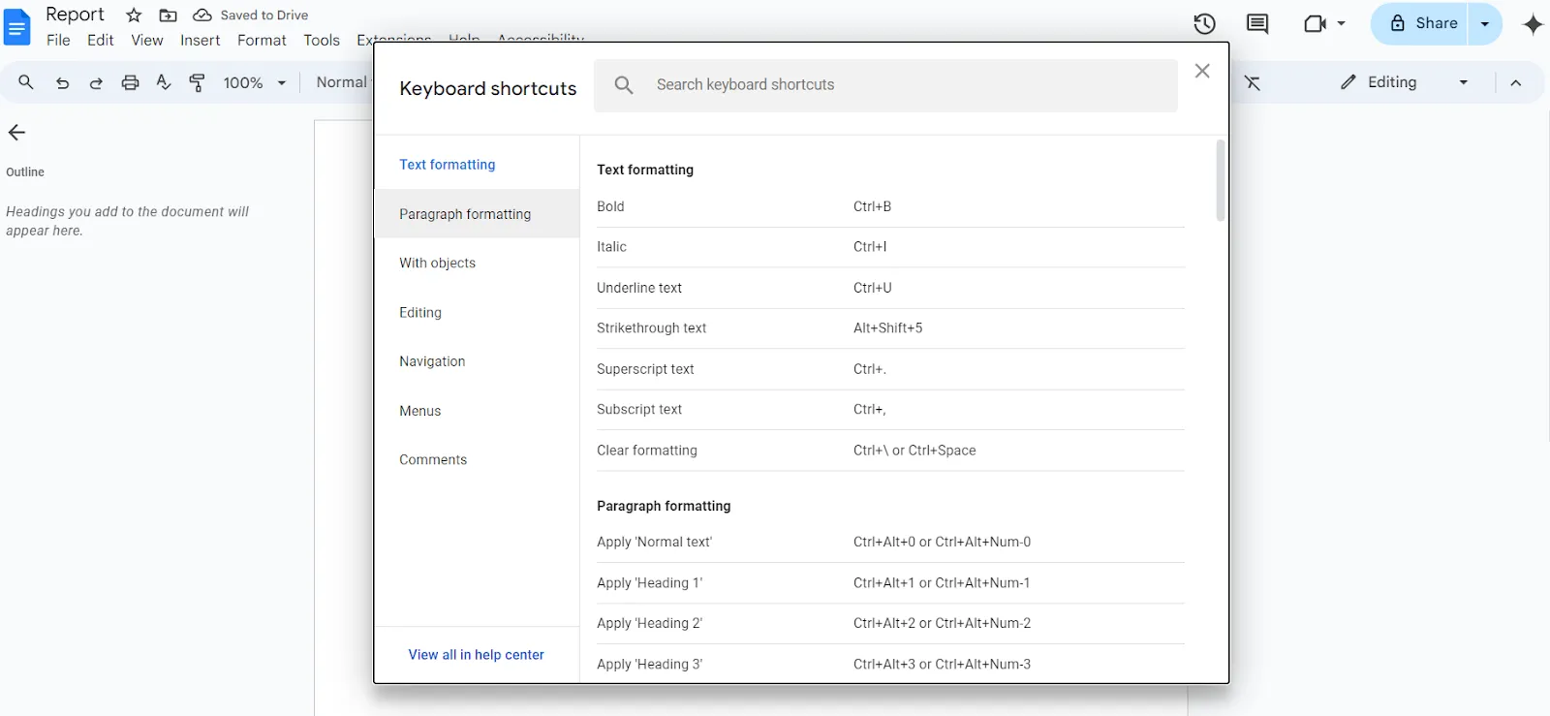Image resolution: width=1550 pixels, height=716 pixels.
Task: Click the spelling and grammar check icon
Action: 164,83
